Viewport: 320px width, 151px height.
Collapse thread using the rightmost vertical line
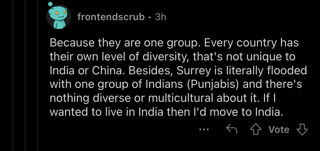(37, 75)
